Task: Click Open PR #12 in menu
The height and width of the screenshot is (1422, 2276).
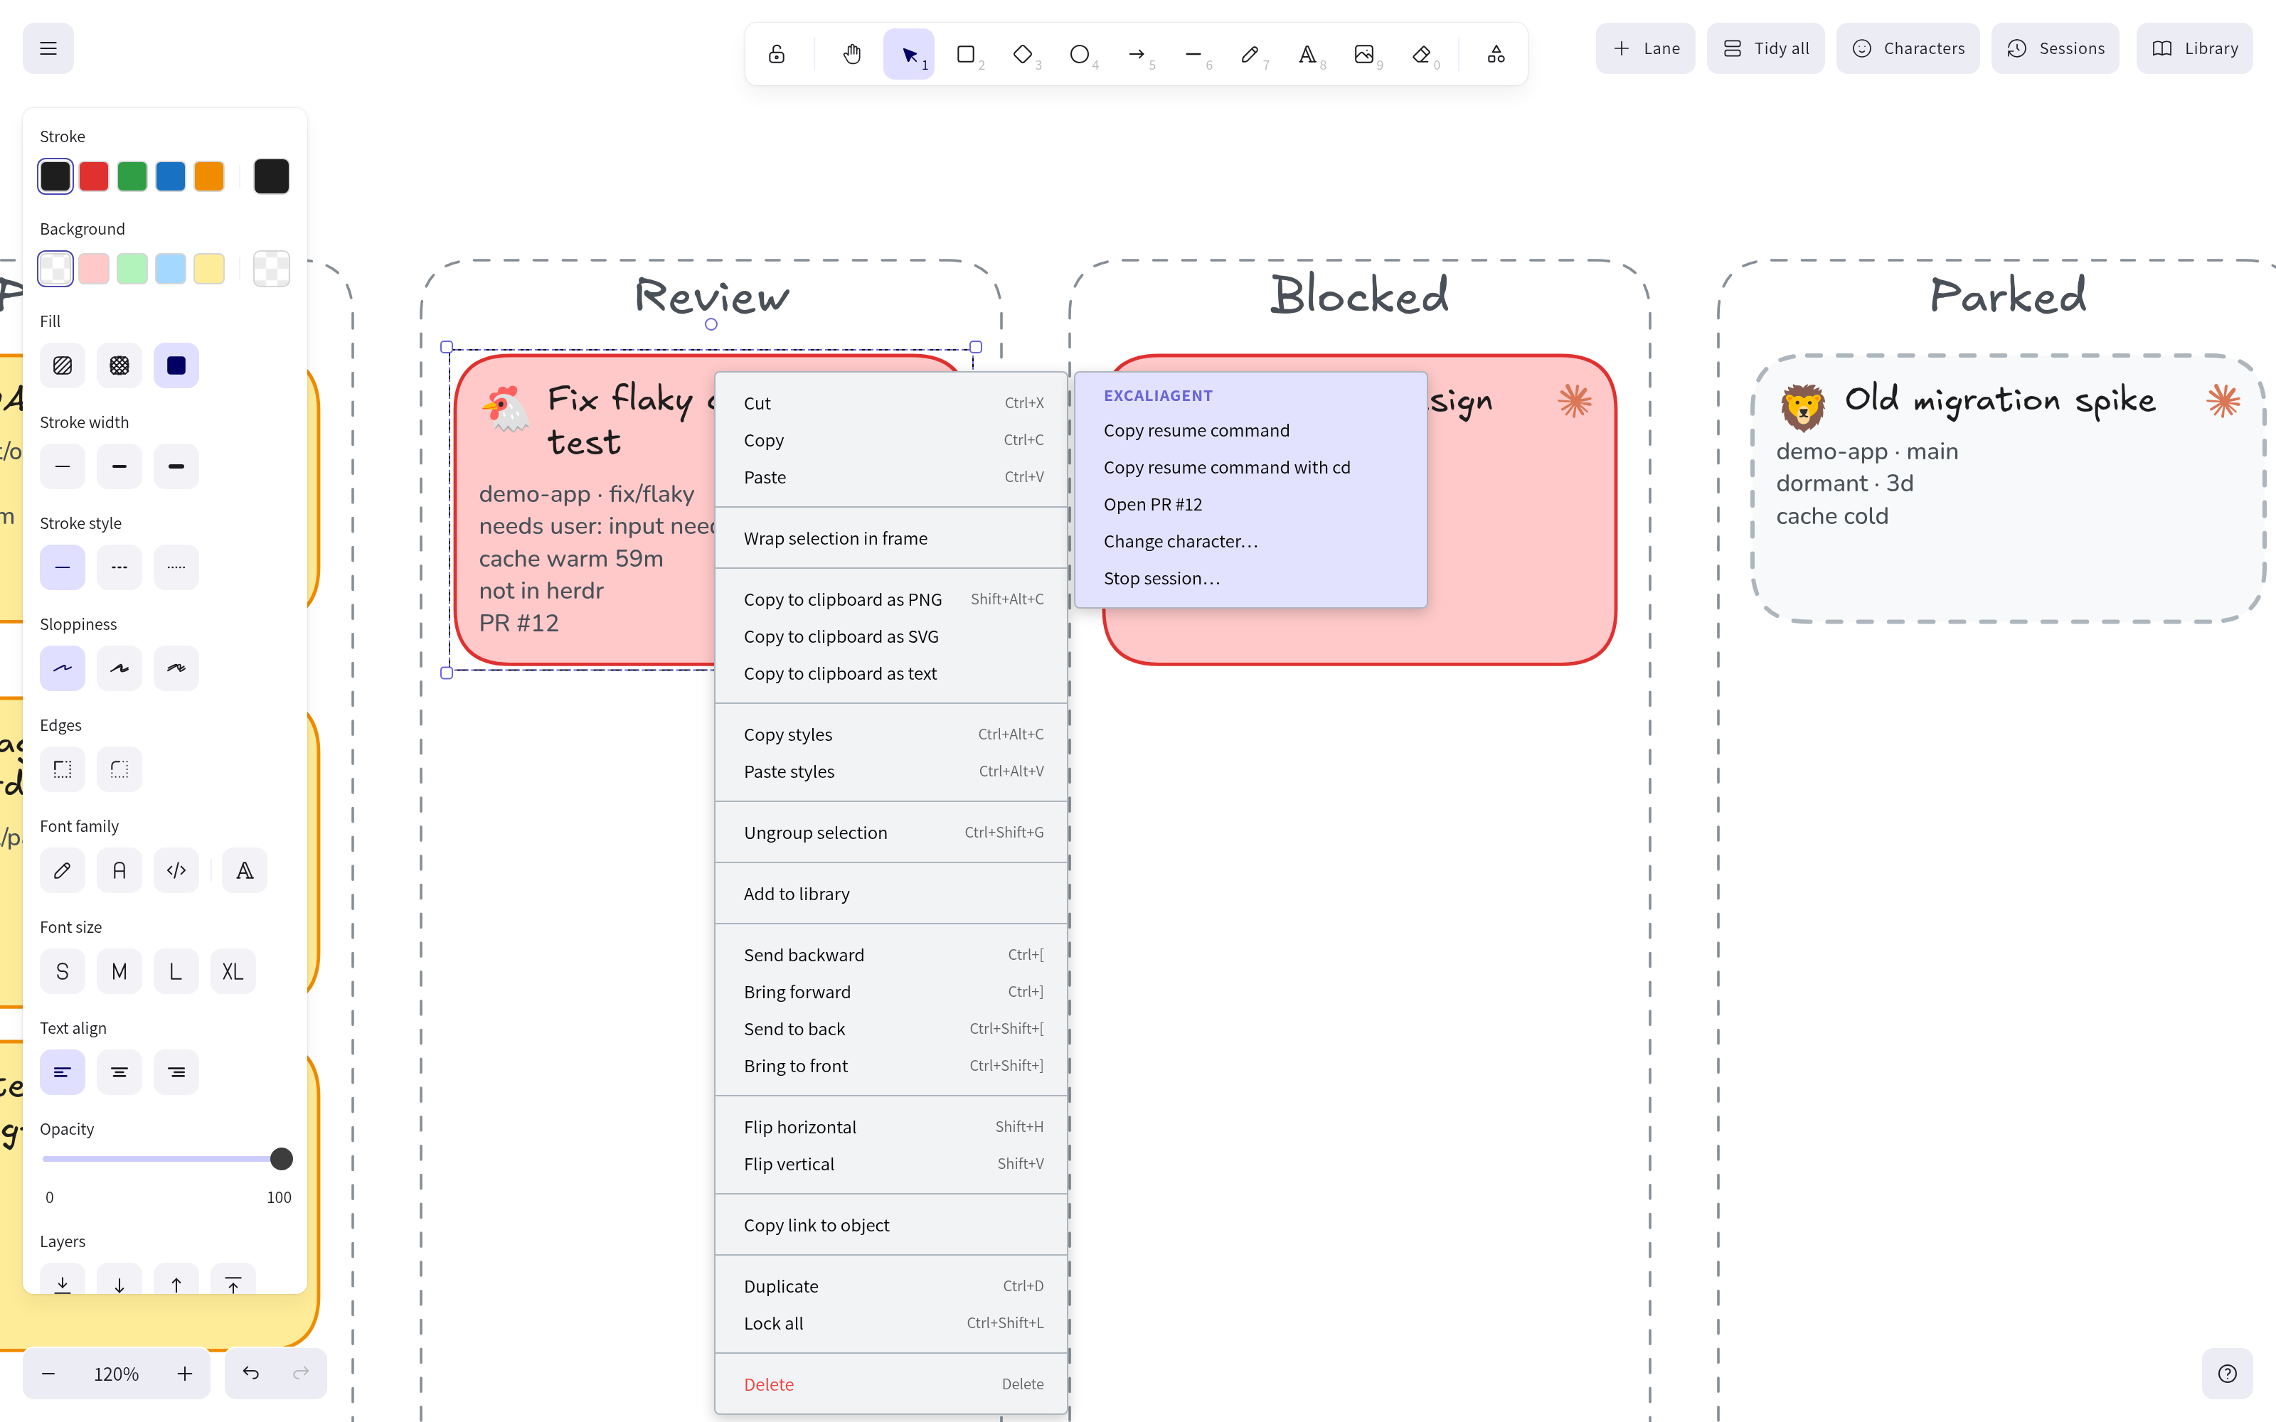Action: click(x=1251, y=504)
